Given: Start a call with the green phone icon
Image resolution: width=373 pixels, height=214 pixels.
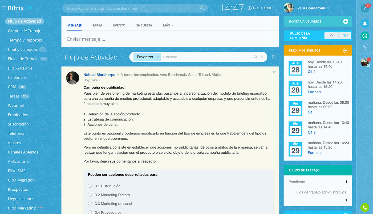Looking at the screenshot, I should click(x=365, y=207).
